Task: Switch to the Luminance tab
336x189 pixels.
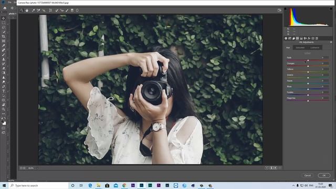Action: 314,48
